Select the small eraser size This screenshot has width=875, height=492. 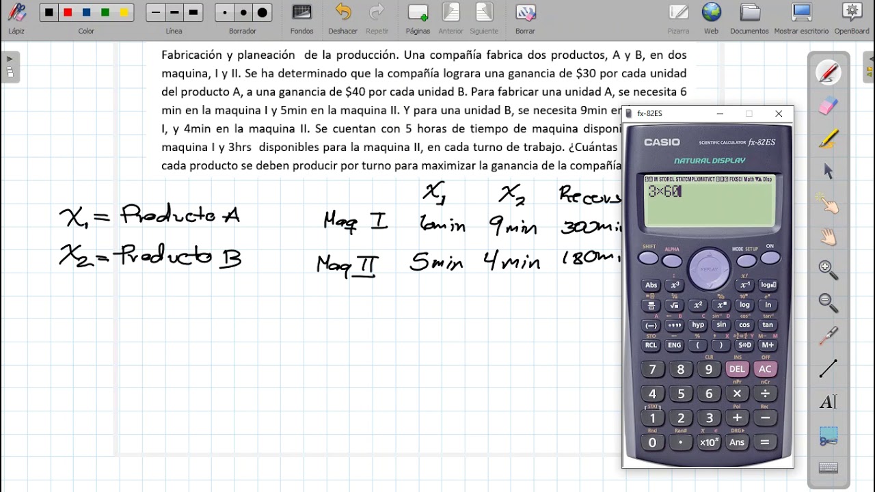[225, 12]
